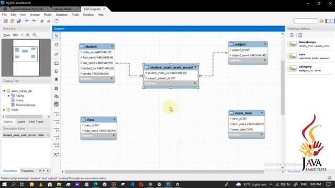
Task: Select category template in Modeling Additions
Action: tap(310, 68)
